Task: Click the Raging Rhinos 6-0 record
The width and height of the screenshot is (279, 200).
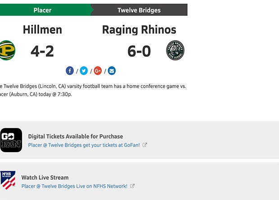Action: click(x=139, y=51)
